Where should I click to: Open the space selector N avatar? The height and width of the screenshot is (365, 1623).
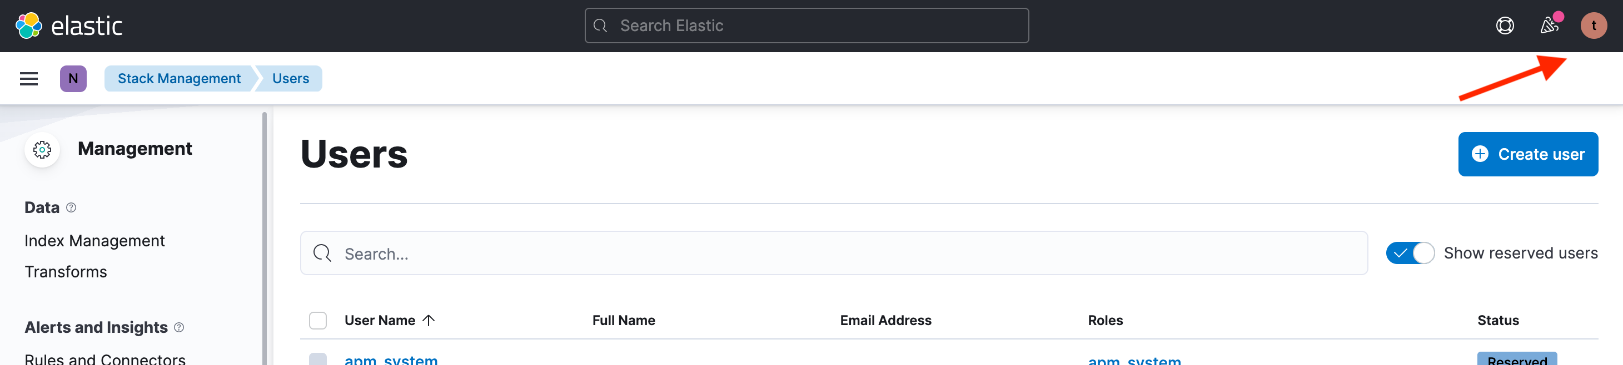(73, 79)
